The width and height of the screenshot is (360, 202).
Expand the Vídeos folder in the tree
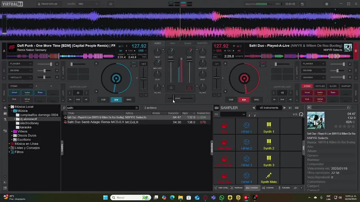(x=12, y=131)
